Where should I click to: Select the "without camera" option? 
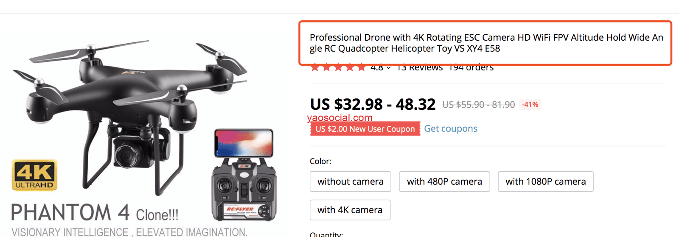[x=350, y=181]
